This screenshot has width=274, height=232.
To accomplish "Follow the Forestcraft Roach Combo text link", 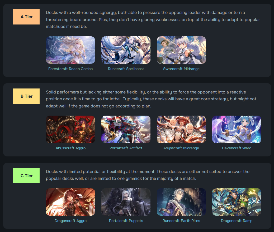I will click(x=70, y=69).
